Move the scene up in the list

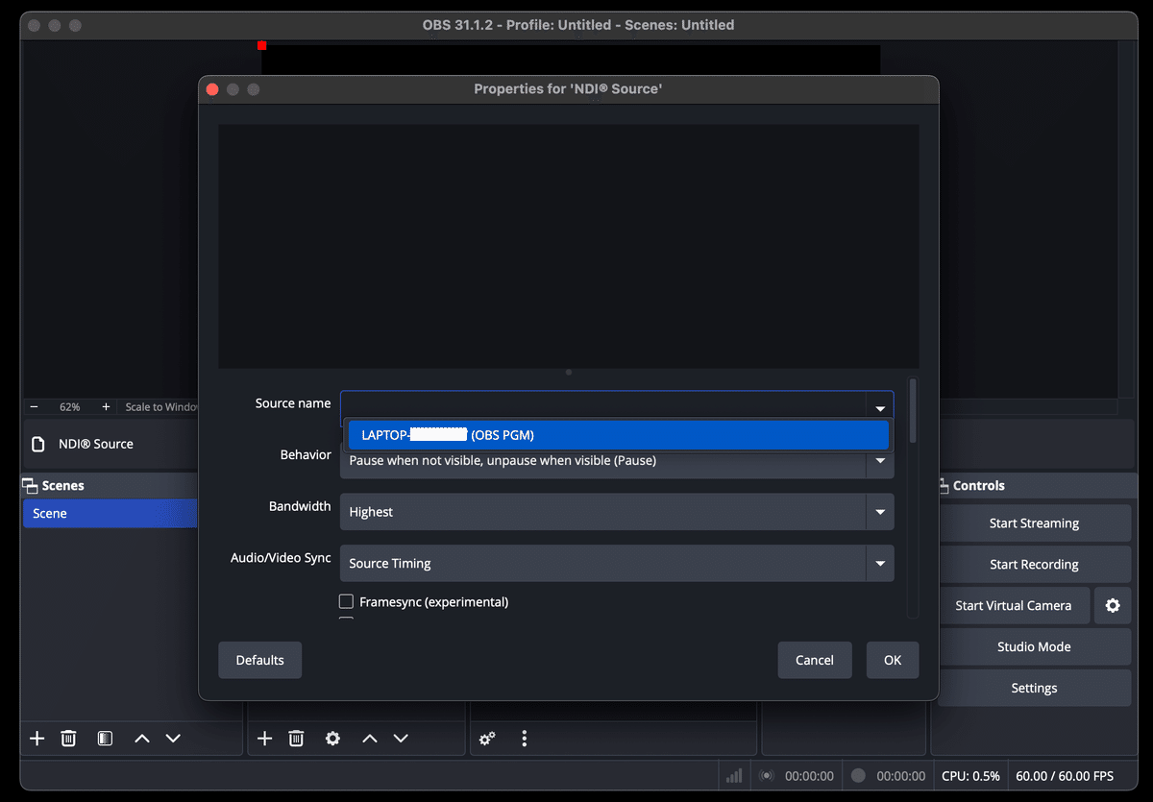pyautogui.click(x=141, y=739)
